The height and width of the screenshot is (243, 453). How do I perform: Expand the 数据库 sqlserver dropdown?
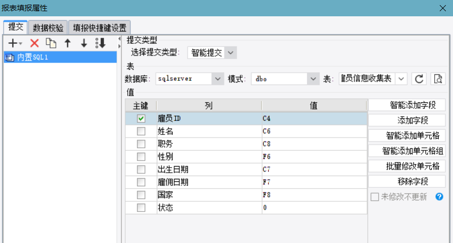(218, 79)
